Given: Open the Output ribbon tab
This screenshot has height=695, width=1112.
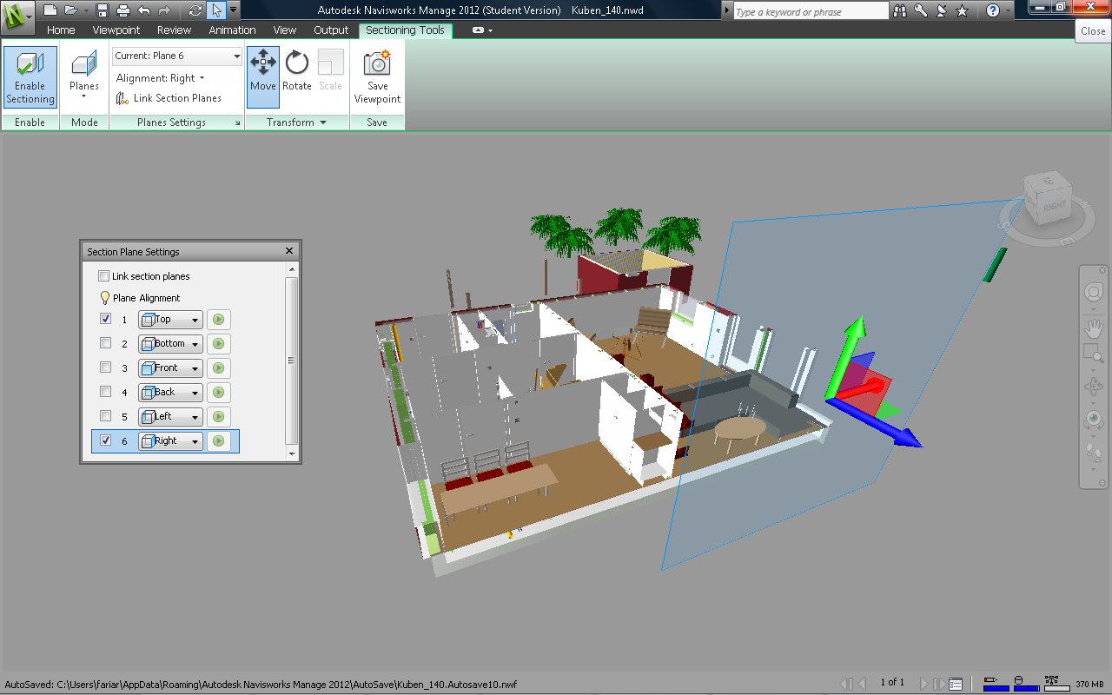Looking at the screenshot, I should click(331, 30).
